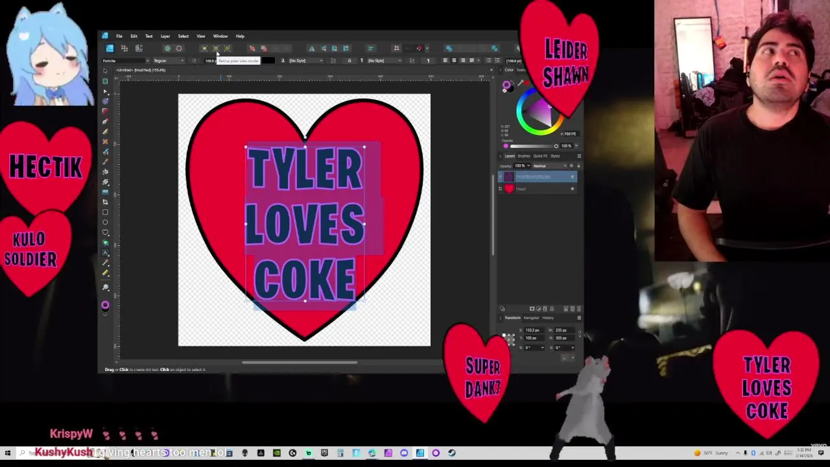Open the Text menu
830x467 pixels.
click(148, 36)
